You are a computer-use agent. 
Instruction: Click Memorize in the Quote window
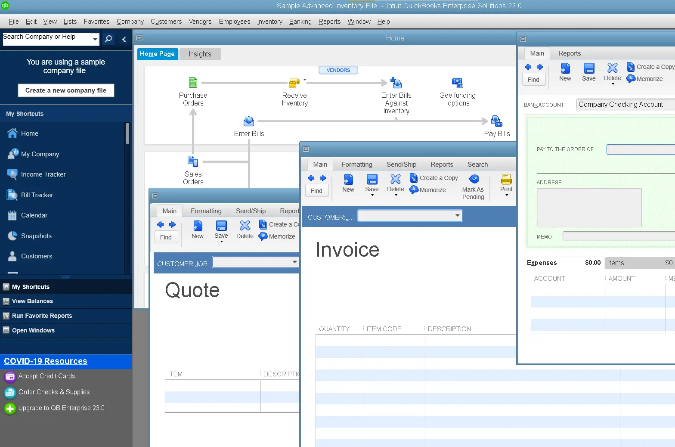click(277, 236)
